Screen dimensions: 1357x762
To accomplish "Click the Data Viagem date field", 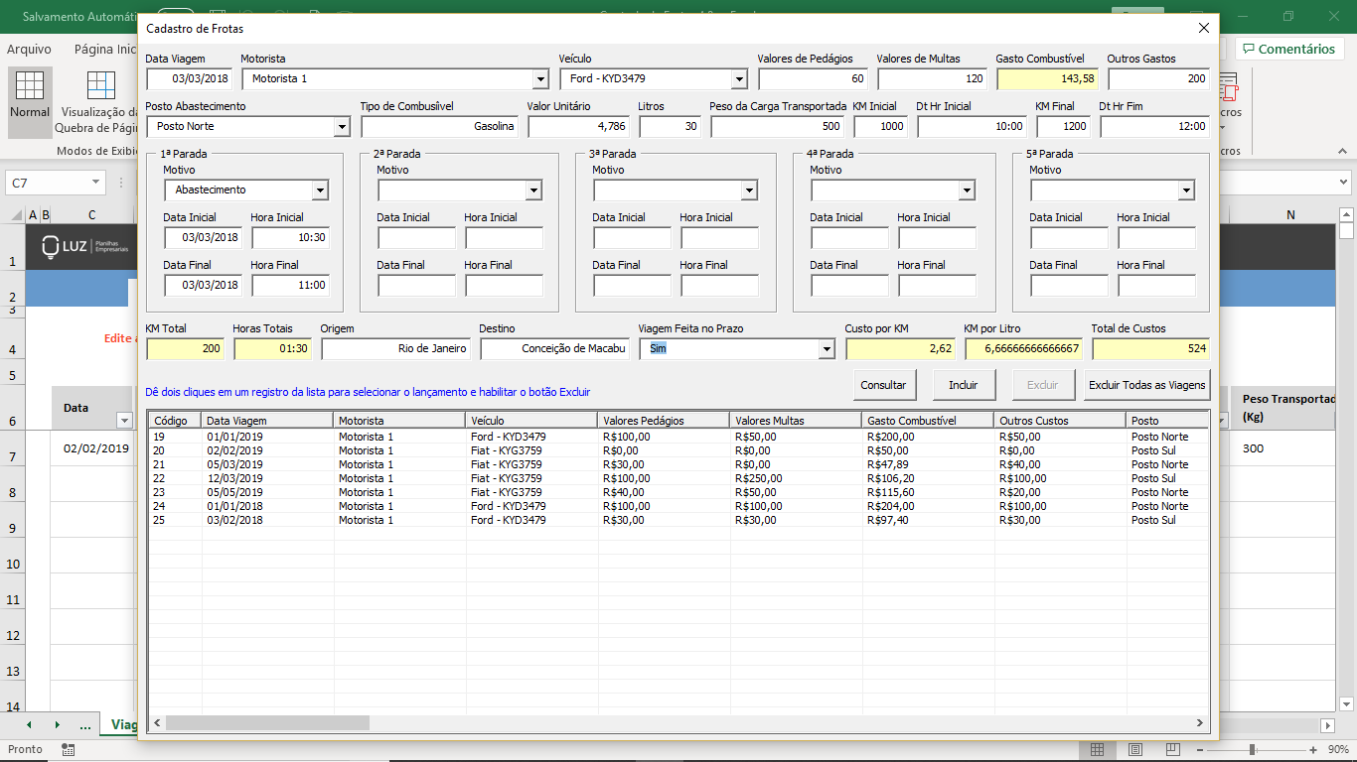I will [190, 78].
